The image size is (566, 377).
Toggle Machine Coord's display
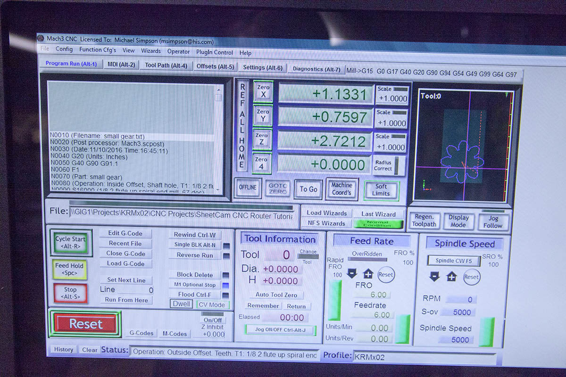[341, 188]
